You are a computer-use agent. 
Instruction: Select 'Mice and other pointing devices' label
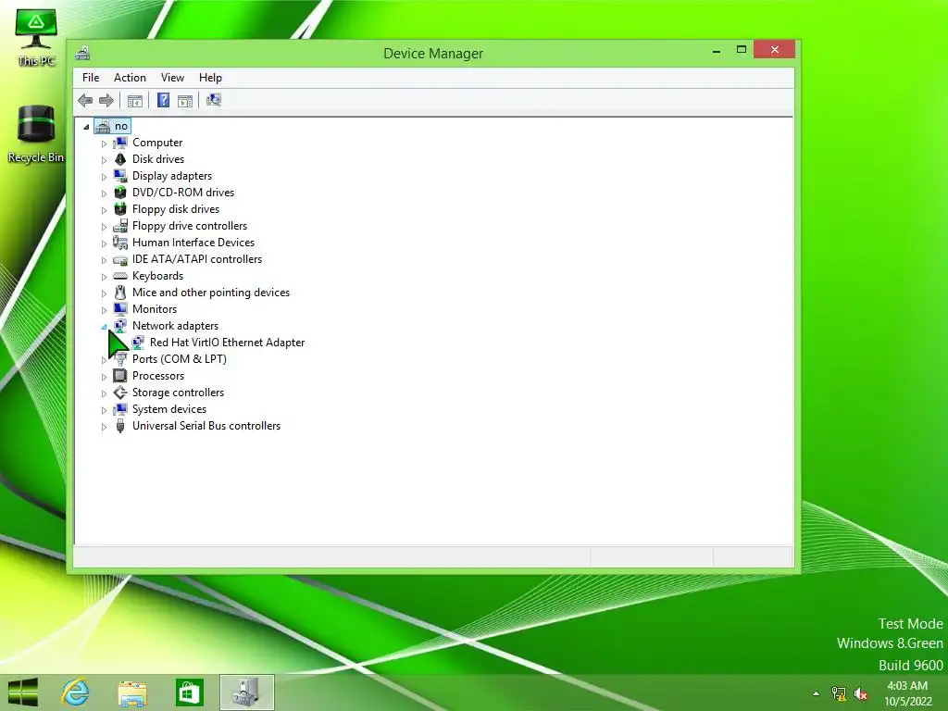211,293
